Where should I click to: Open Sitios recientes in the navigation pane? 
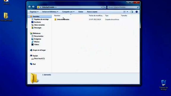(x=39, y=25)
